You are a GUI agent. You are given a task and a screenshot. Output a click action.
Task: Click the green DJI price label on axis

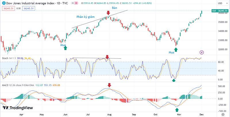click(219, 11)
